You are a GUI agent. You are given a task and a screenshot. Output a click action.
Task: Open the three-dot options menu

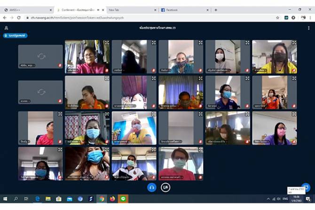[x=308, y=28]
